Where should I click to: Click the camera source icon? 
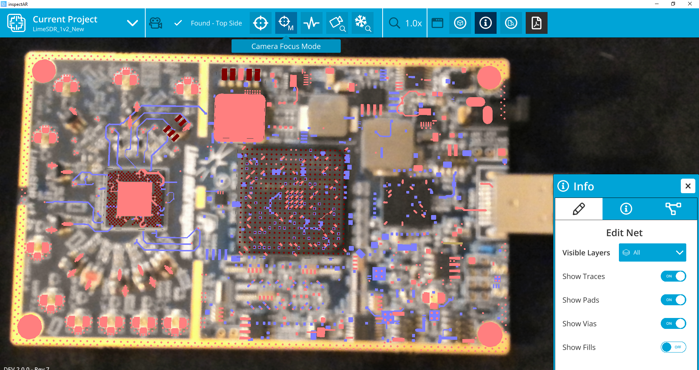pos(156,23)
